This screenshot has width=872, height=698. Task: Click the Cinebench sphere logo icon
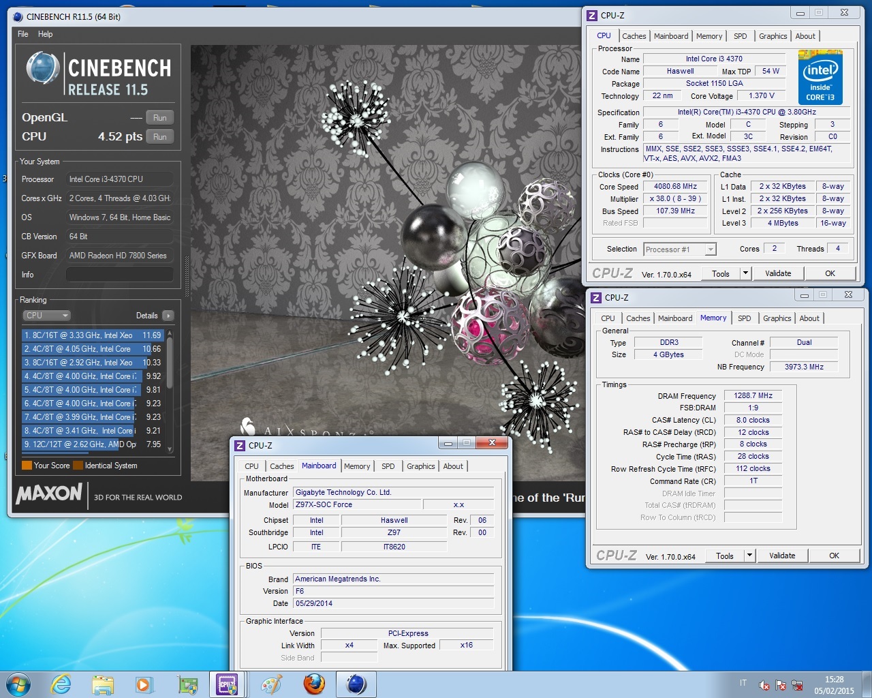pos(43,70)
